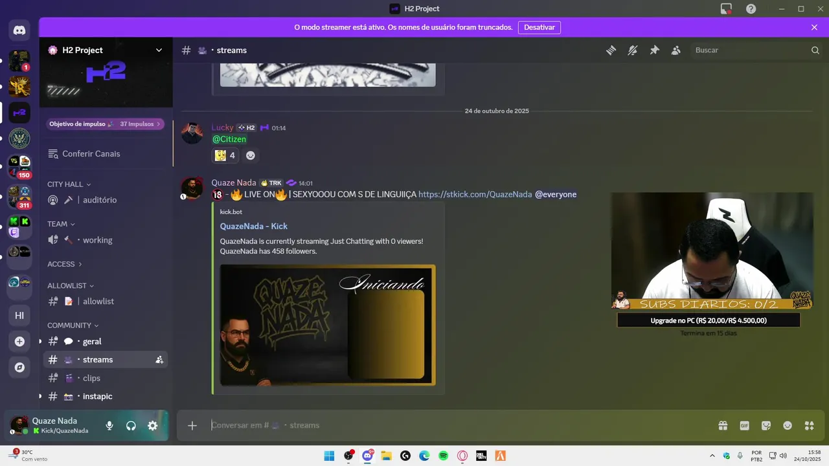Image resolution: width=829 pixels, height=466 pixels.
Task: Collapse the TEAM category
Action: pos(61,224)
